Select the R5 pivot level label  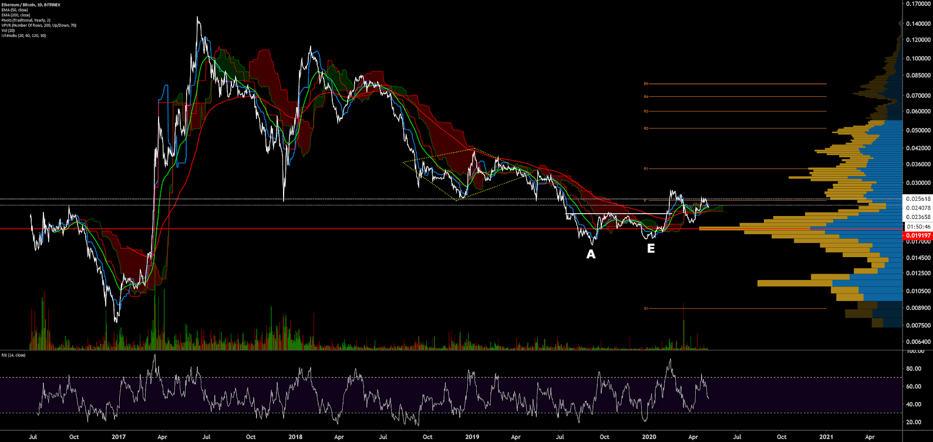tap(646, 84)
